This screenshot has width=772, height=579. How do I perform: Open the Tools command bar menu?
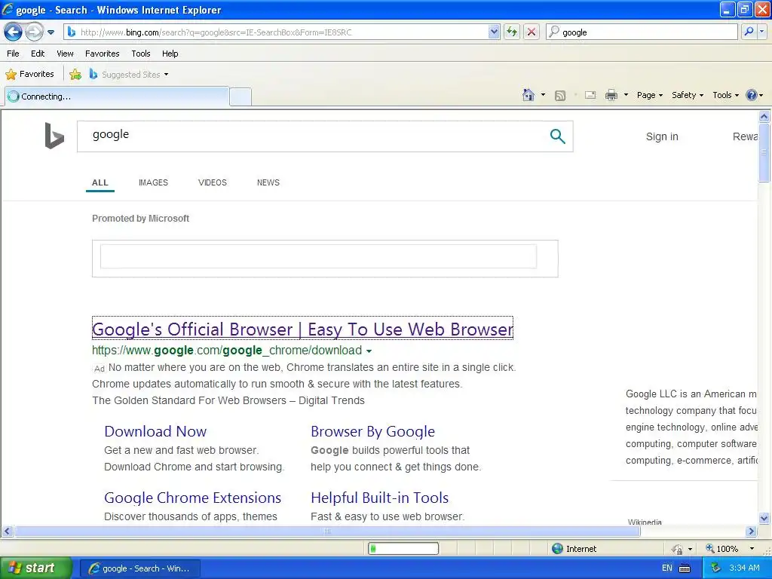[x=725, y=95]
